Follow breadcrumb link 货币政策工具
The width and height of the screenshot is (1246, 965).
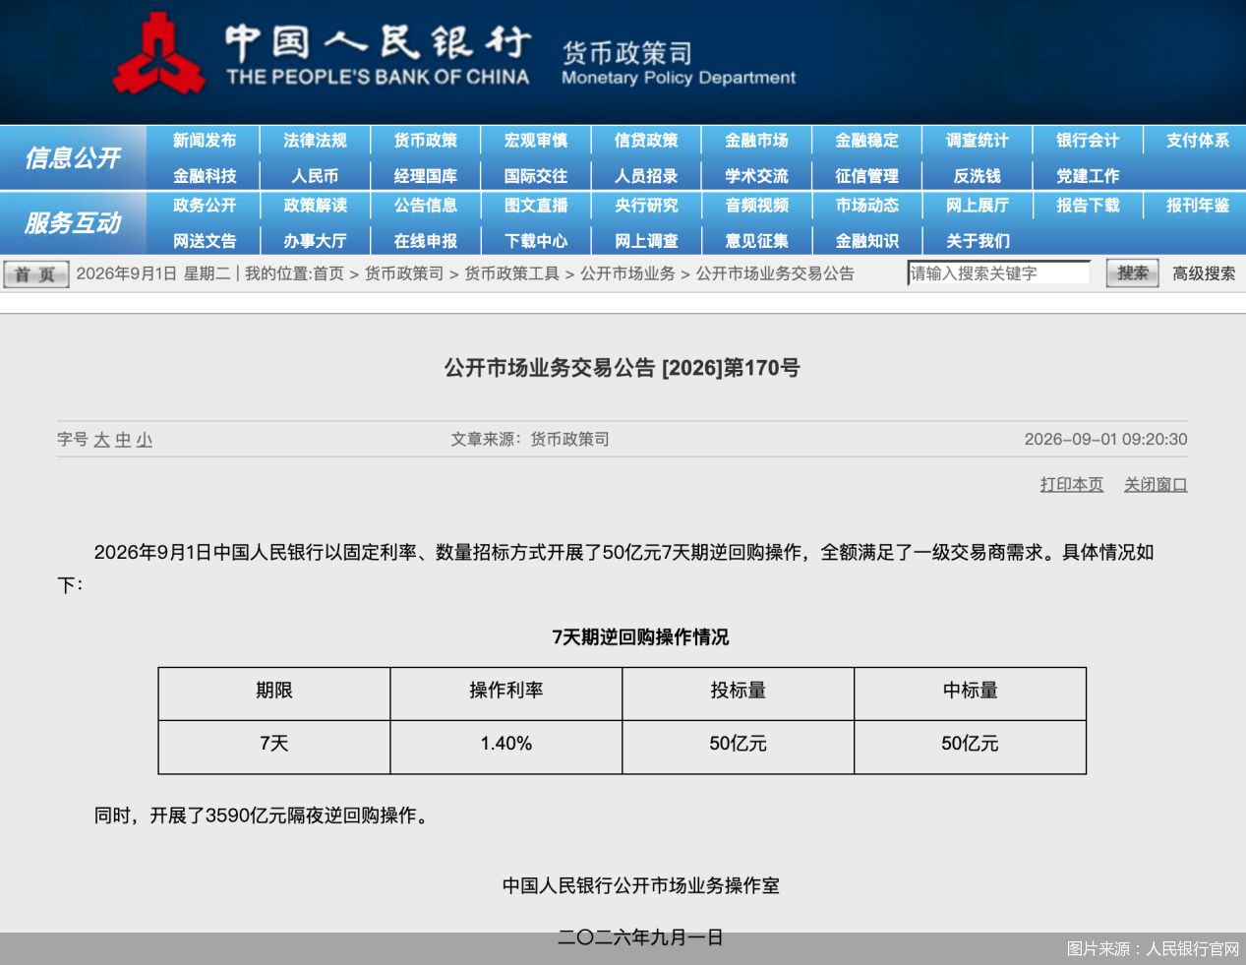pos(511,274)
